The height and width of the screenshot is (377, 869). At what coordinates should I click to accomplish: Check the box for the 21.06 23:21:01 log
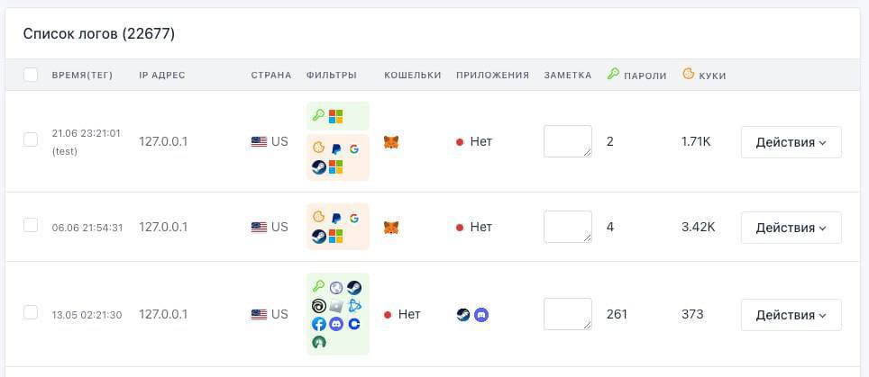click(x=31, y=139)
